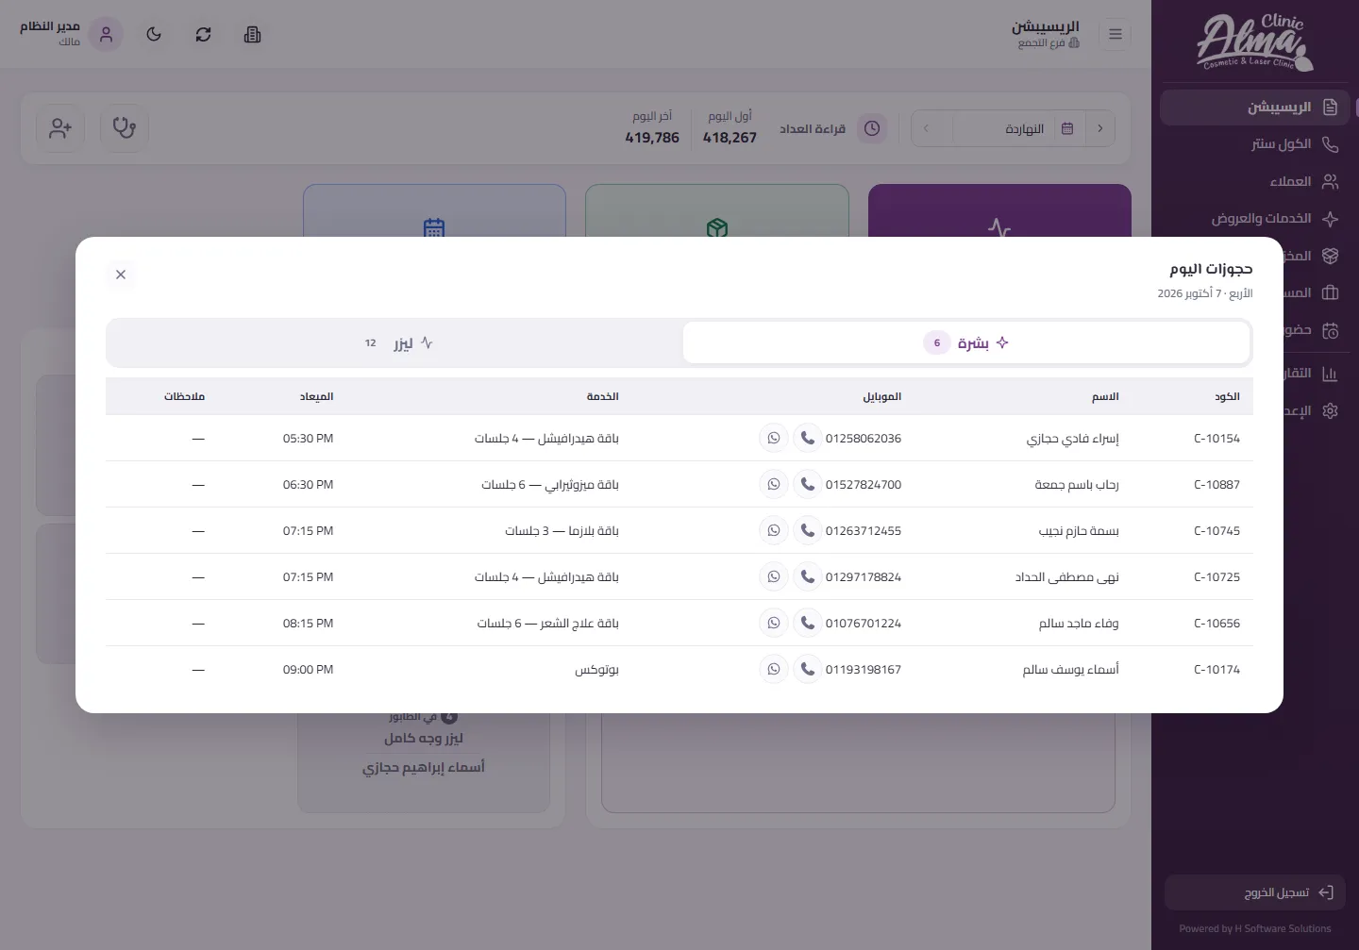Image resolution: width=1359 pixels, height=950 pixels.
Task: Call phone icon for وفاء ماجد سالم
Action: [x=808, y=623]
